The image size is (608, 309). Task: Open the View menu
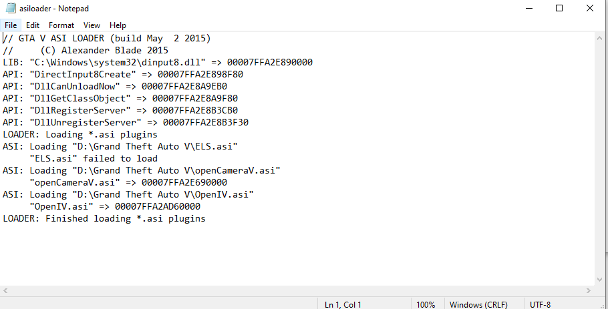pos(92,25)
